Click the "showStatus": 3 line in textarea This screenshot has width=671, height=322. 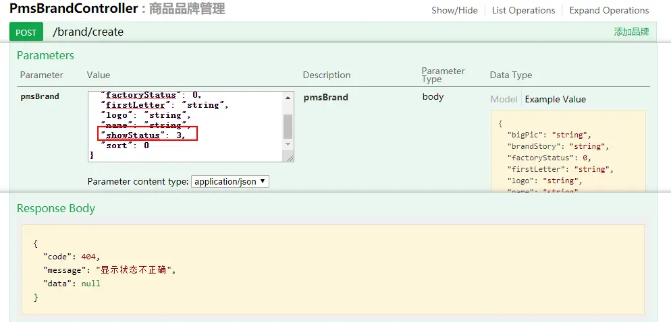(143, 135)
